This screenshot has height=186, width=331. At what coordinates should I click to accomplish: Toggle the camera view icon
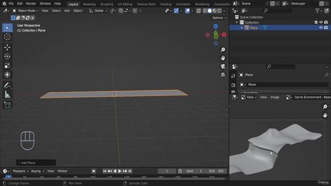coord(223,66)
